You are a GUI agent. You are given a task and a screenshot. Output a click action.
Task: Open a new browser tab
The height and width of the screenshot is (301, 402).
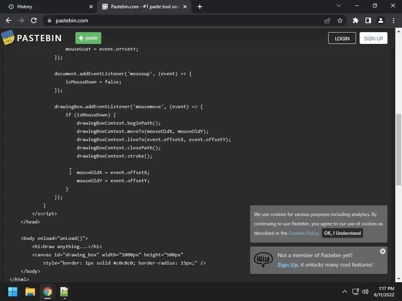click(200, 7)
